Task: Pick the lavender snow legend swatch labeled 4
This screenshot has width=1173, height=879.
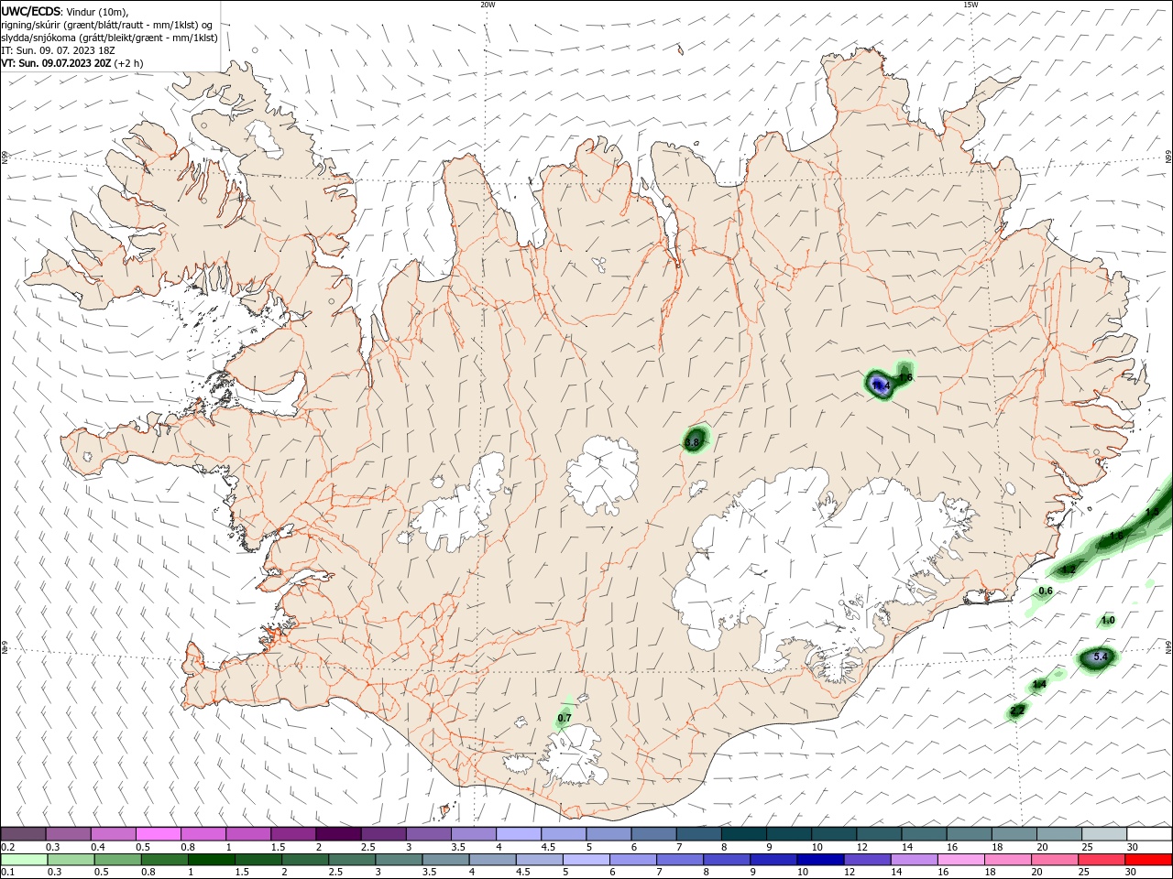Action: tap(519, 833)
